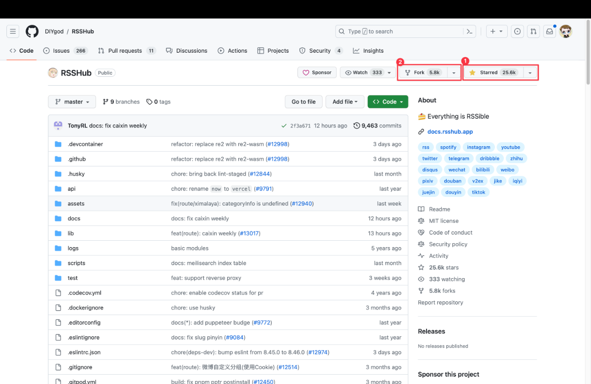Select the bilibili topic tag
Viewport: 591px width, 384px height.
point(483,170)
